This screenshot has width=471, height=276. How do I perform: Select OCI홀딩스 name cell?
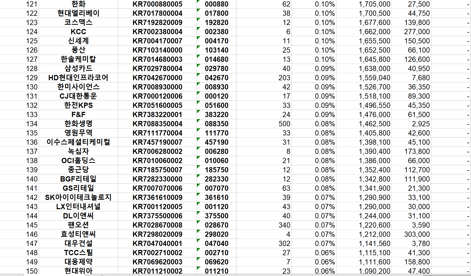pyautogui.click(x=78, y=161)
